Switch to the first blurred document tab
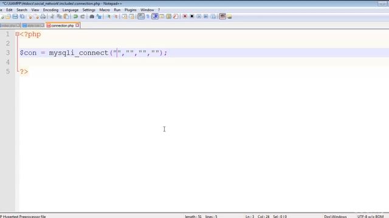 (x=10, y=25)
